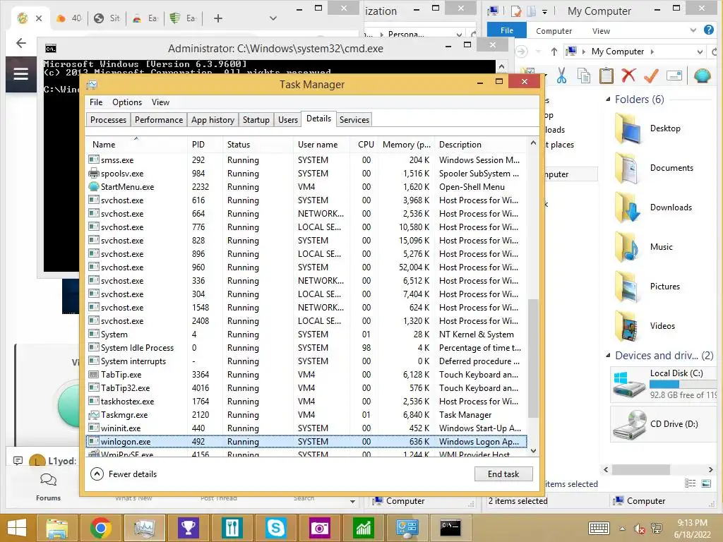Viewport: 723px width, 542px height.
Task: Open Control Panel icon on taskbar
Action: coord(407,528)
